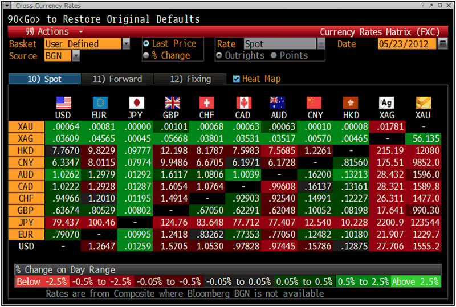Screen dimensions: 456x307
Task: Click the CHF Swiss flag icon
Action: click(x=207, y=103)
